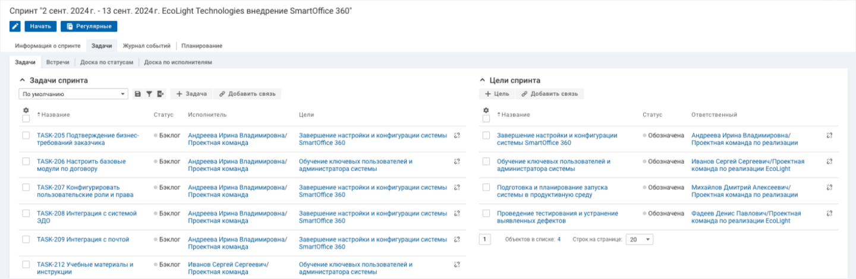This screenshot has height=279, width=856.
Task: Unlink the goal owned by Иванов Сергей
Action: [829, 161]
